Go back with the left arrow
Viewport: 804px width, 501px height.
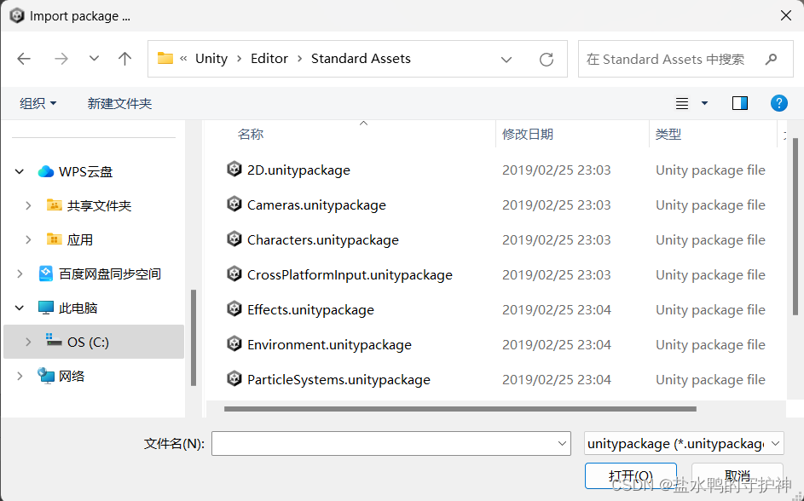tap(24, 59)
